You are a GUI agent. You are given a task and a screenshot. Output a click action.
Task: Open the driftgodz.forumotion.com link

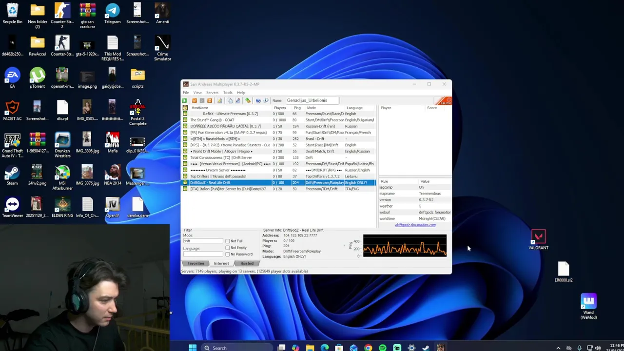(x=415, y=225)
